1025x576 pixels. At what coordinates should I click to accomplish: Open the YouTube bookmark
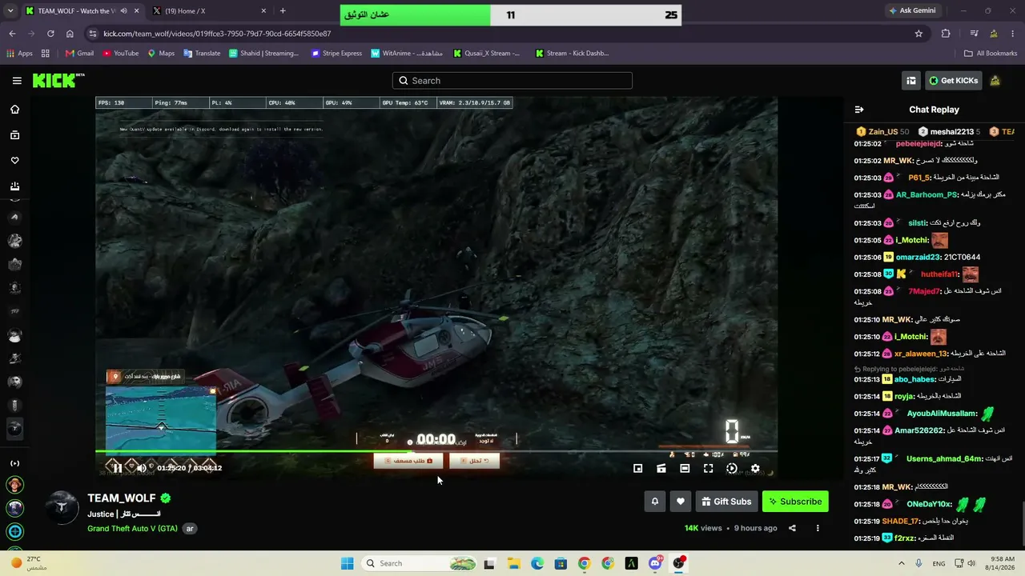[120, 54]
